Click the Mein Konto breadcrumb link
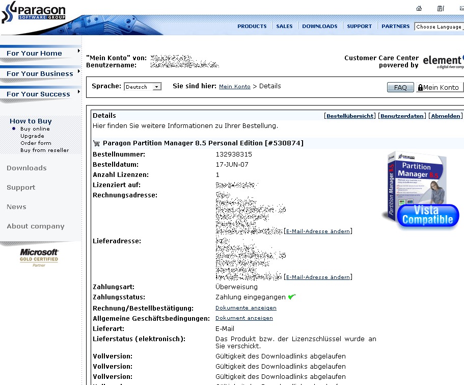The width and height of the screenshot is (464, 385). (235, 87)
